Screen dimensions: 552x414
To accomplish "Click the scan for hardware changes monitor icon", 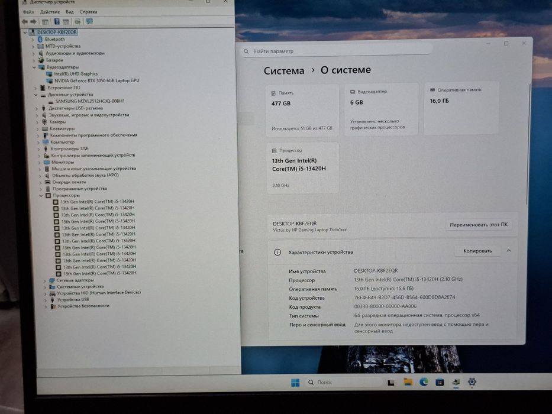I will click(89, 21).
